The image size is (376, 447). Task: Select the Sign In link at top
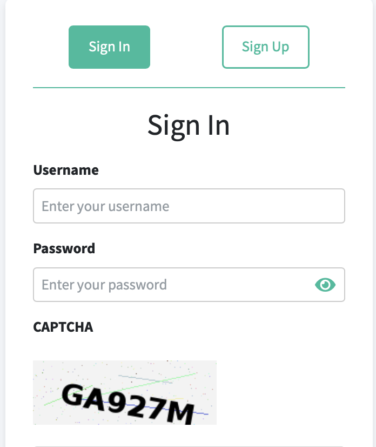tap(109, 47)
